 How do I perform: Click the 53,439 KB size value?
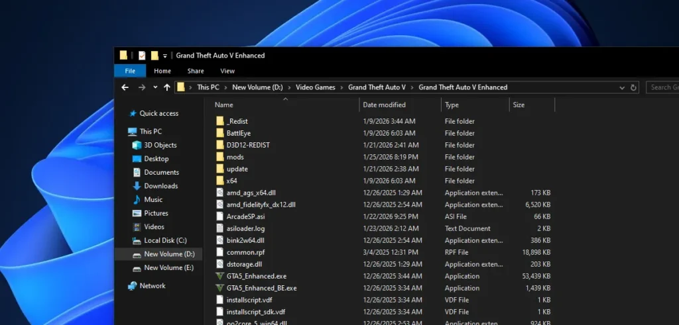(536, 276)
